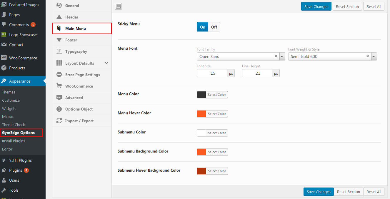Viewport: 390px width, 199px height.
Task: Open Customize under Appearance
Action: tap(11, 100)
